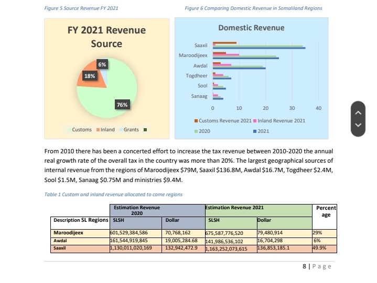Click the 18% pie slice label
The width and height of the screenshot is (377, 283).
[x=90, y=76]
